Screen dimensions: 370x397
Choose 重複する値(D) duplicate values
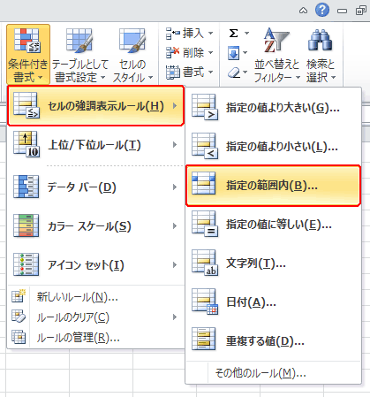tap(273, 341)
